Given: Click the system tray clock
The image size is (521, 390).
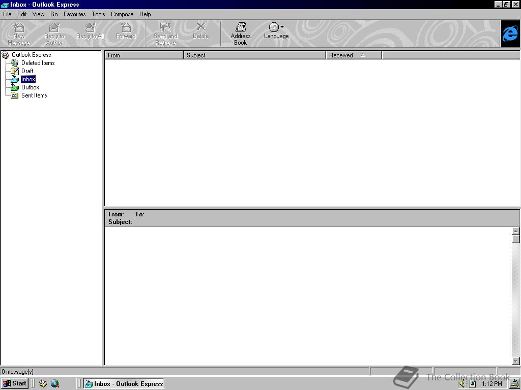Looking at the screenshot, I should tap(492, 384).
